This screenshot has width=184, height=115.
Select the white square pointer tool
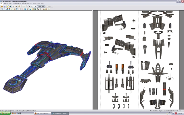[20, 9]
